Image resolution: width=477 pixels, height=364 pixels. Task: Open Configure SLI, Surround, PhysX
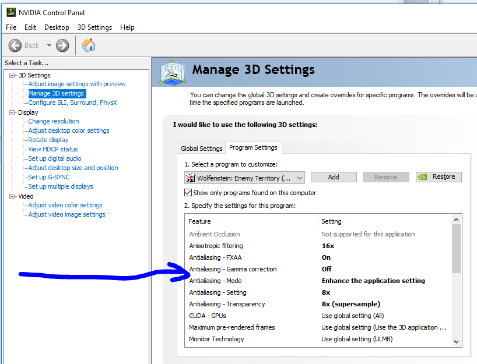tap(72, 103)
